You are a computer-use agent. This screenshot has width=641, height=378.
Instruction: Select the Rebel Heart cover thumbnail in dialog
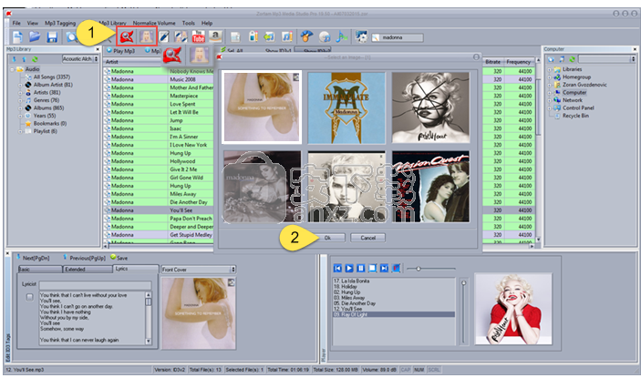point(430,107)
